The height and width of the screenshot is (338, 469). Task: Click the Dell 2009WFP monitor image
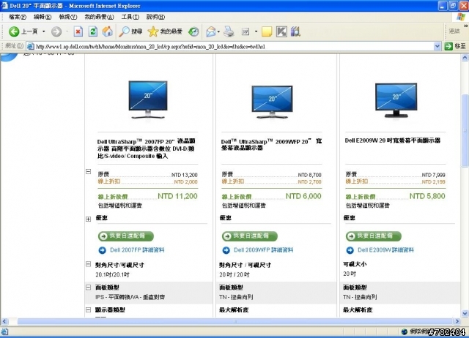[272, 102]
